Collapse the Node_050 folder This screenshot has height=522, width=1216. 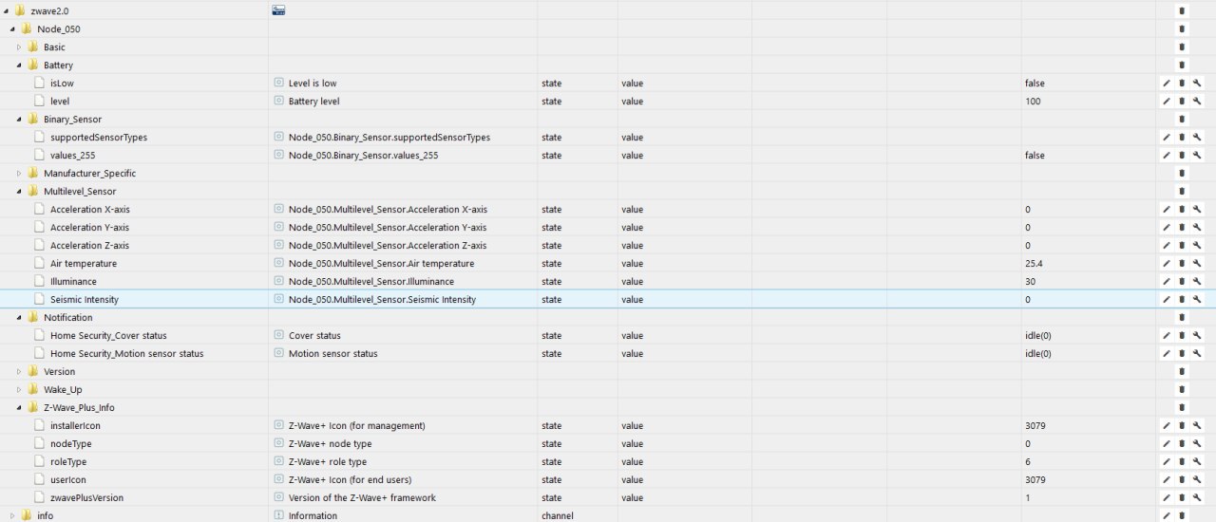click(12, 29)
